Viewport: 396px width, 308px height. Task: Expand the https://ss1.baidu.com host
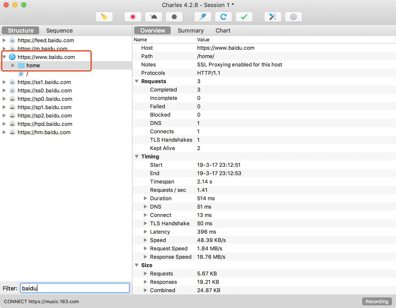(x=4, y=82)
